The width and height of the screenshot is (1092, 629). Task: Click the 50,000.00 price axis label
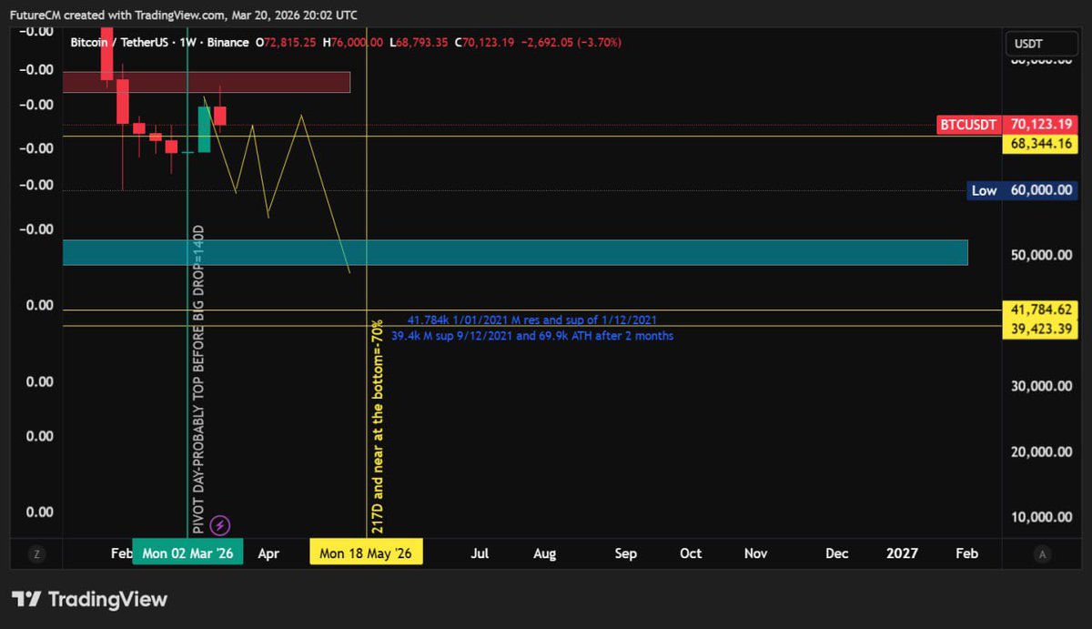(1041, 255)
